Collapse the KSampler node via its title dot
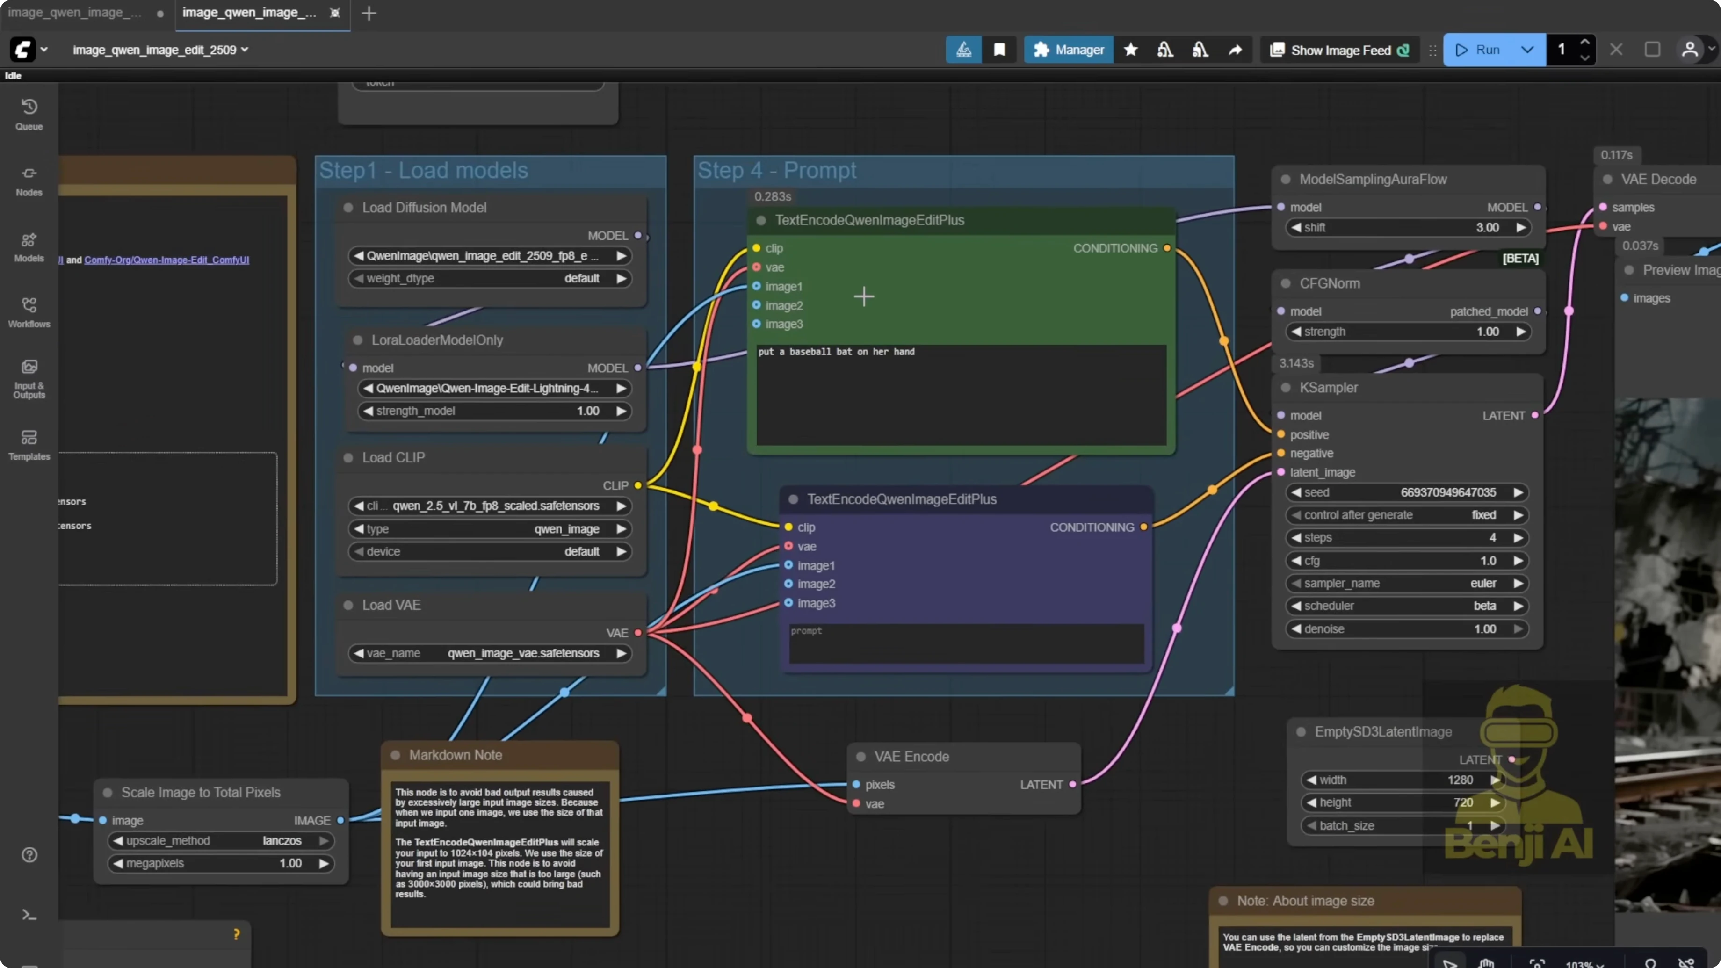 1286,388
